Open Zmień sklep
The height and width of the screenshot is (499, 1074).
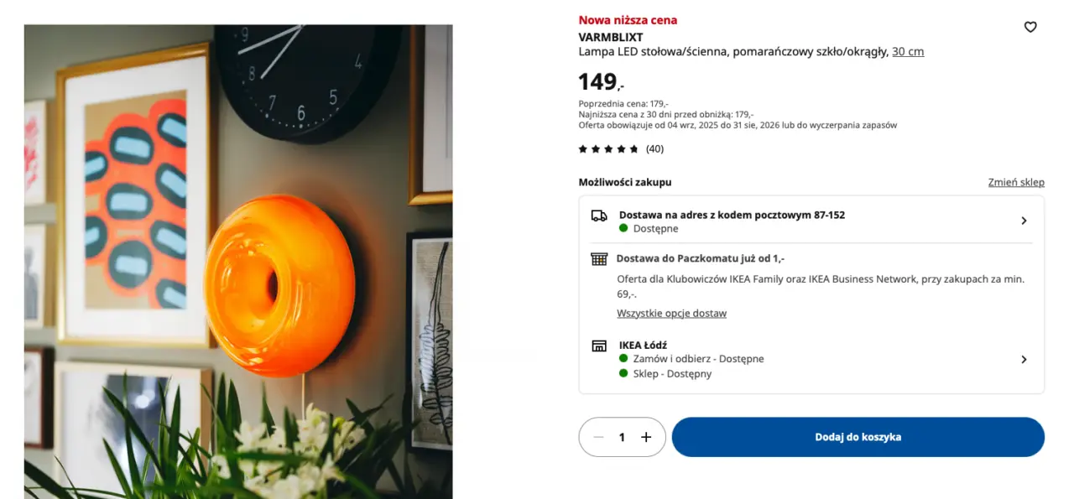coord(1016,182)
